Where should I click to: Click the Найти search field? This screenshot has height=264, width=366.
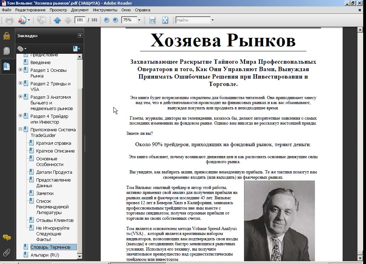pos(193,20)
